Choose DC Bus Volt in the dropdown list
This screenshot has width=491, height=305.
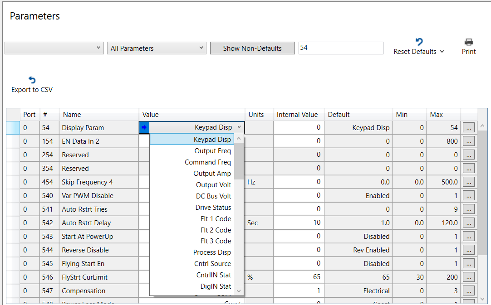[x=213, y=196]
